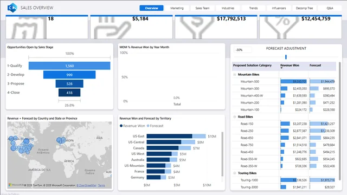Switch to Decomp Tree tab
The image size is (347, 195).
pos(304,8)
